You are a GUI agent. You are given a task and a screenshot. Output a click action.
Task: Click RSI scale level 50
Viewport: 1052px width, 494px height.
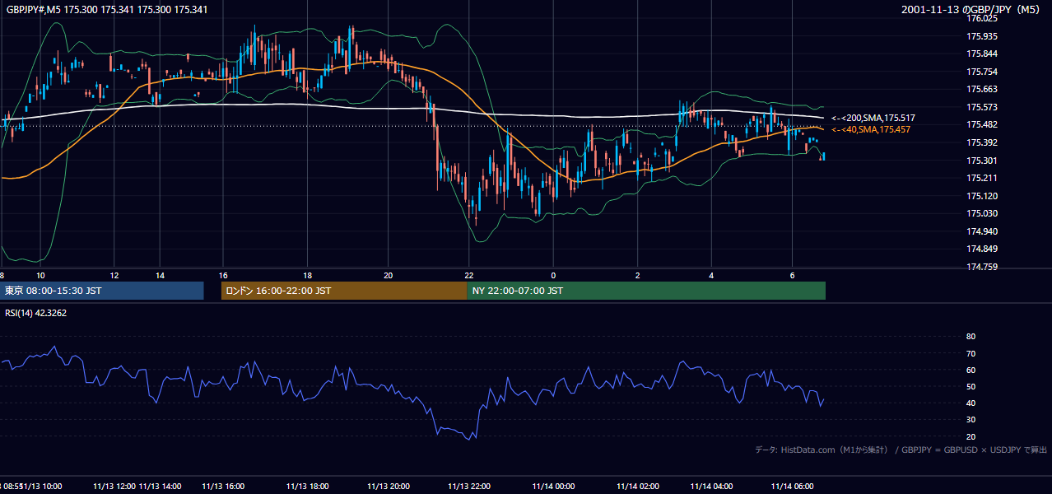[x=971, y=386]
